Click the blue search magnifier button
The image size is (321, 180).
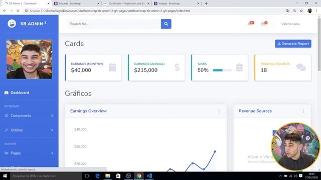pyautogui.click(x=166, y=24)
